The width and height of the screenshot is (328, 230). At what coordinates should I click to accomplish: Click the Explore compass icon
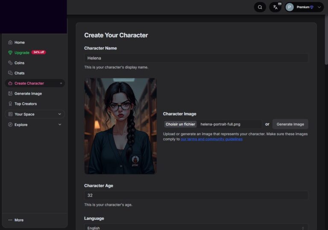click(x=10, y=125)
